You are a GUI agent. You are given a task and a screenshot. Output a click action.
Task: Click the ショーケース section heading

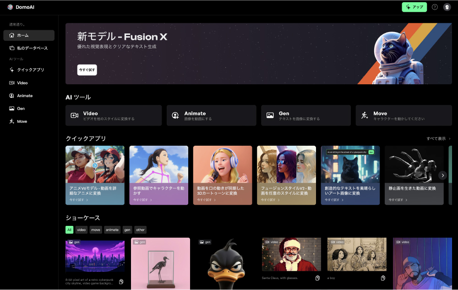click(82, 218)
